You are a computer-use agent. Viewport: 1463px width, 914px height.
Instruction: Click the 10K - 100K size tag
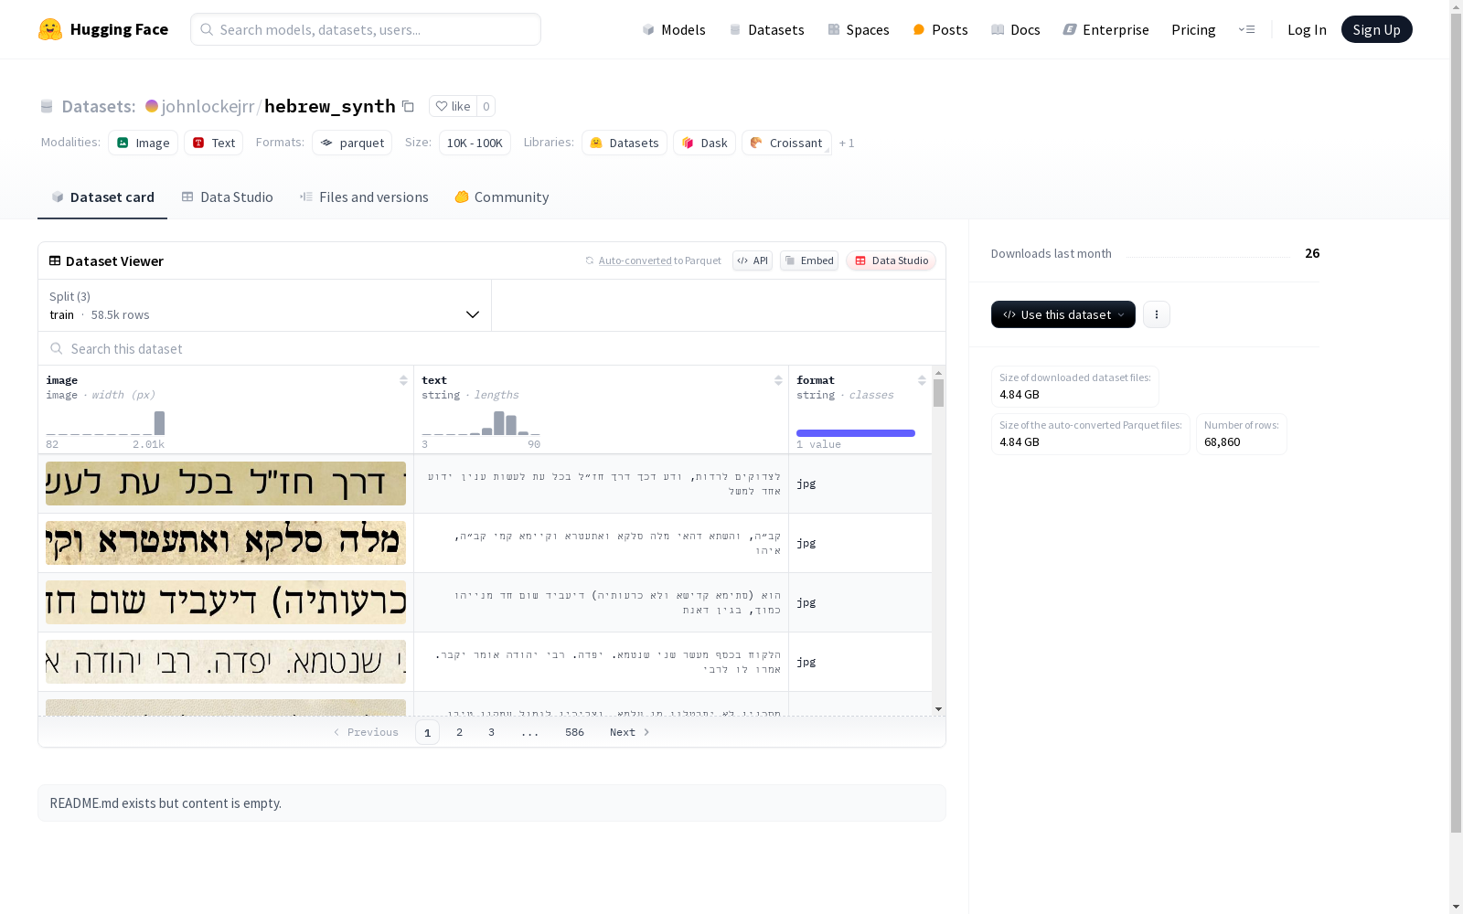click(x=475, y=143)
